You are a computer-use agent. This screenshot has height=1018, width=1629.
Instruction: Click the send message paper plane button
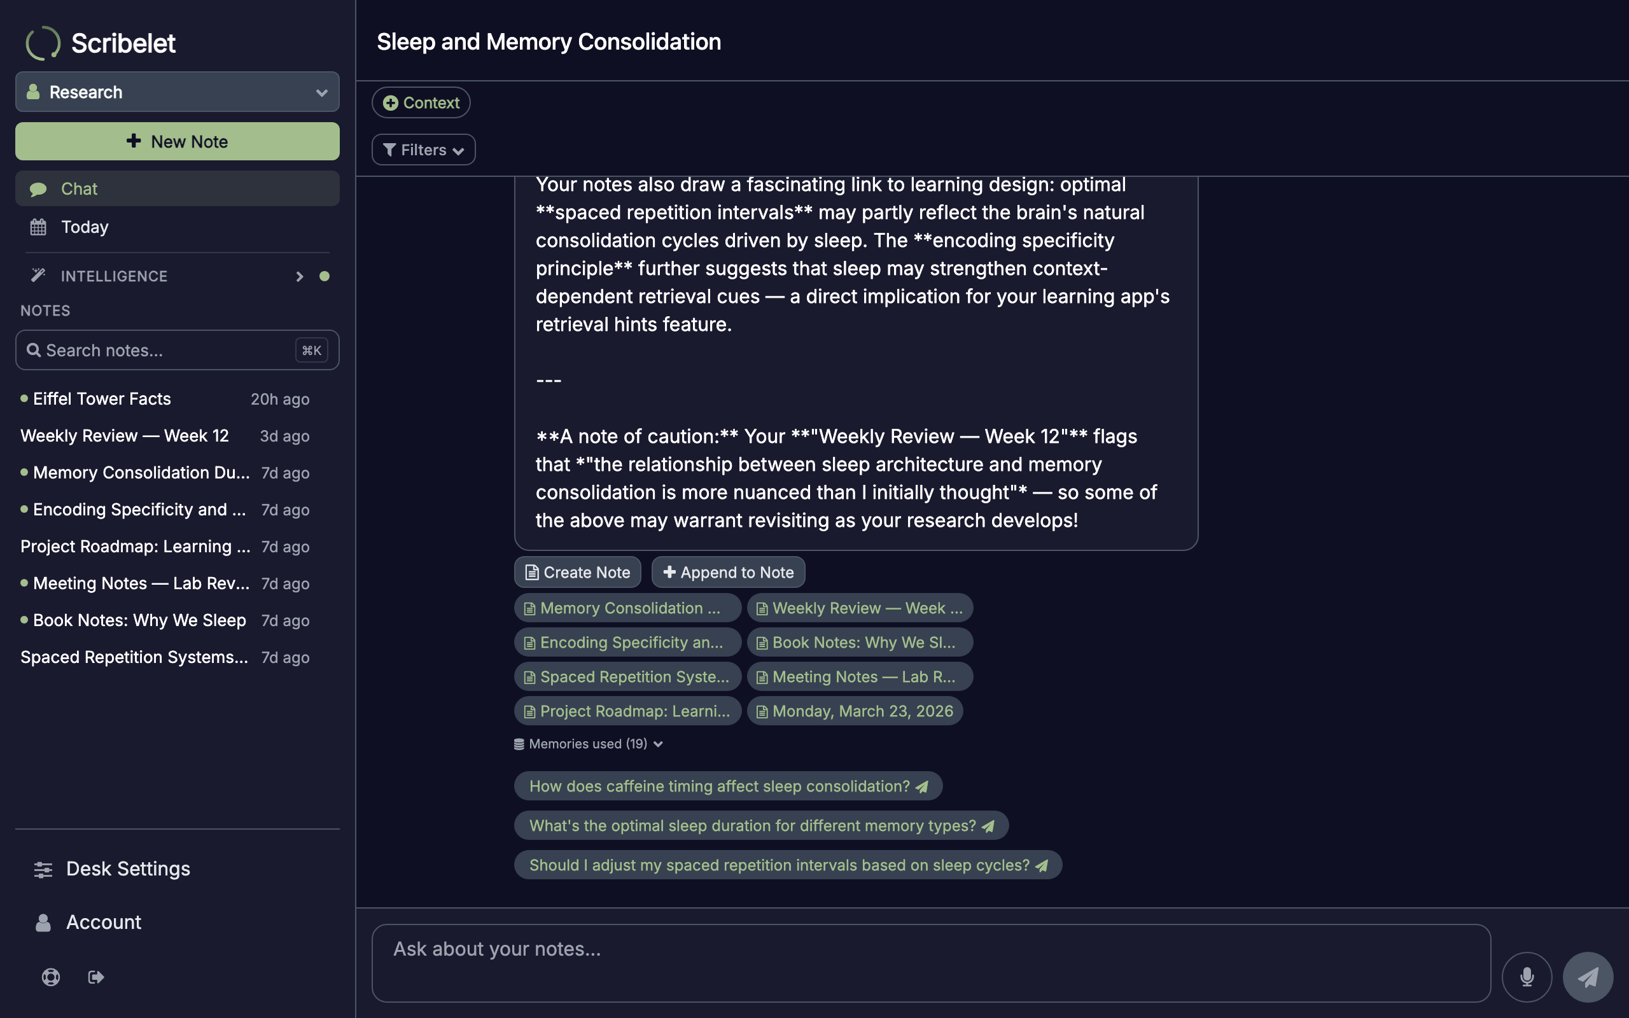pos(1588,976)
